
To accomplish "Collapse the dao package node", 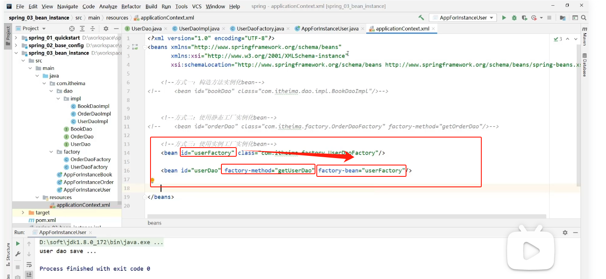I will click(x=51, y=91).
